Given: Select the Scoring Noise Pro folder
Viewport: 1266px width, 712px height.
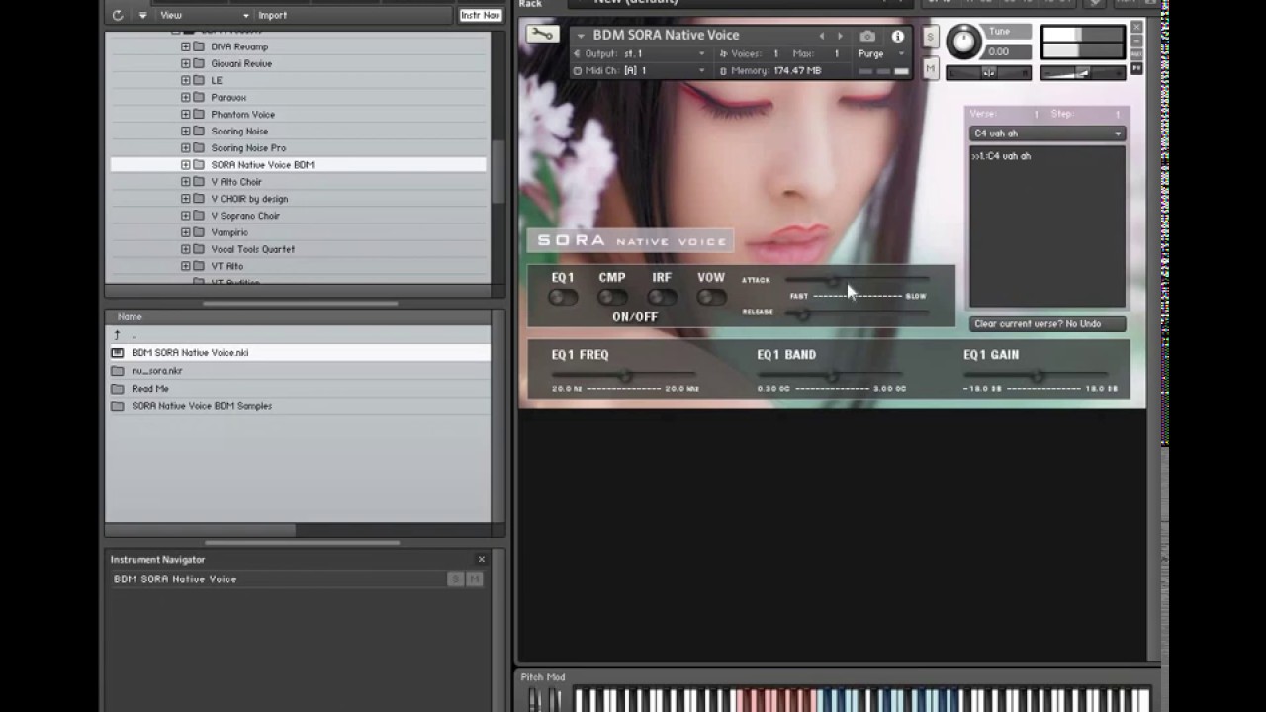Looking at the screenshot, I should (248, 147).
